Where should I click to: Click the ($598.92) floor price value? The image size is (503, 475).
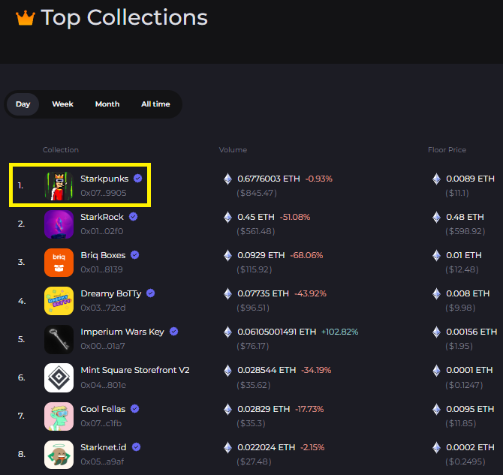pyautogui.click(x=465, y=231)
